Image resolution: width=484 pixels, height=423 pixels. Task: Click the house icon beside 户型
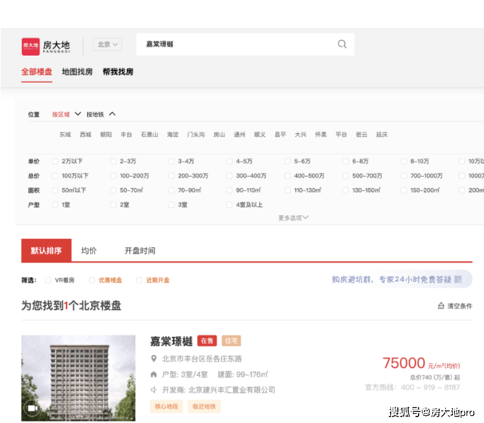[x=154, y=374]
